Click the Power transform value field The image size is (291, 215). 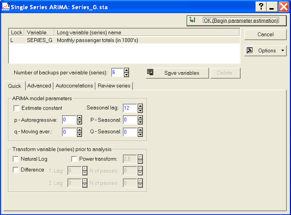130,159
